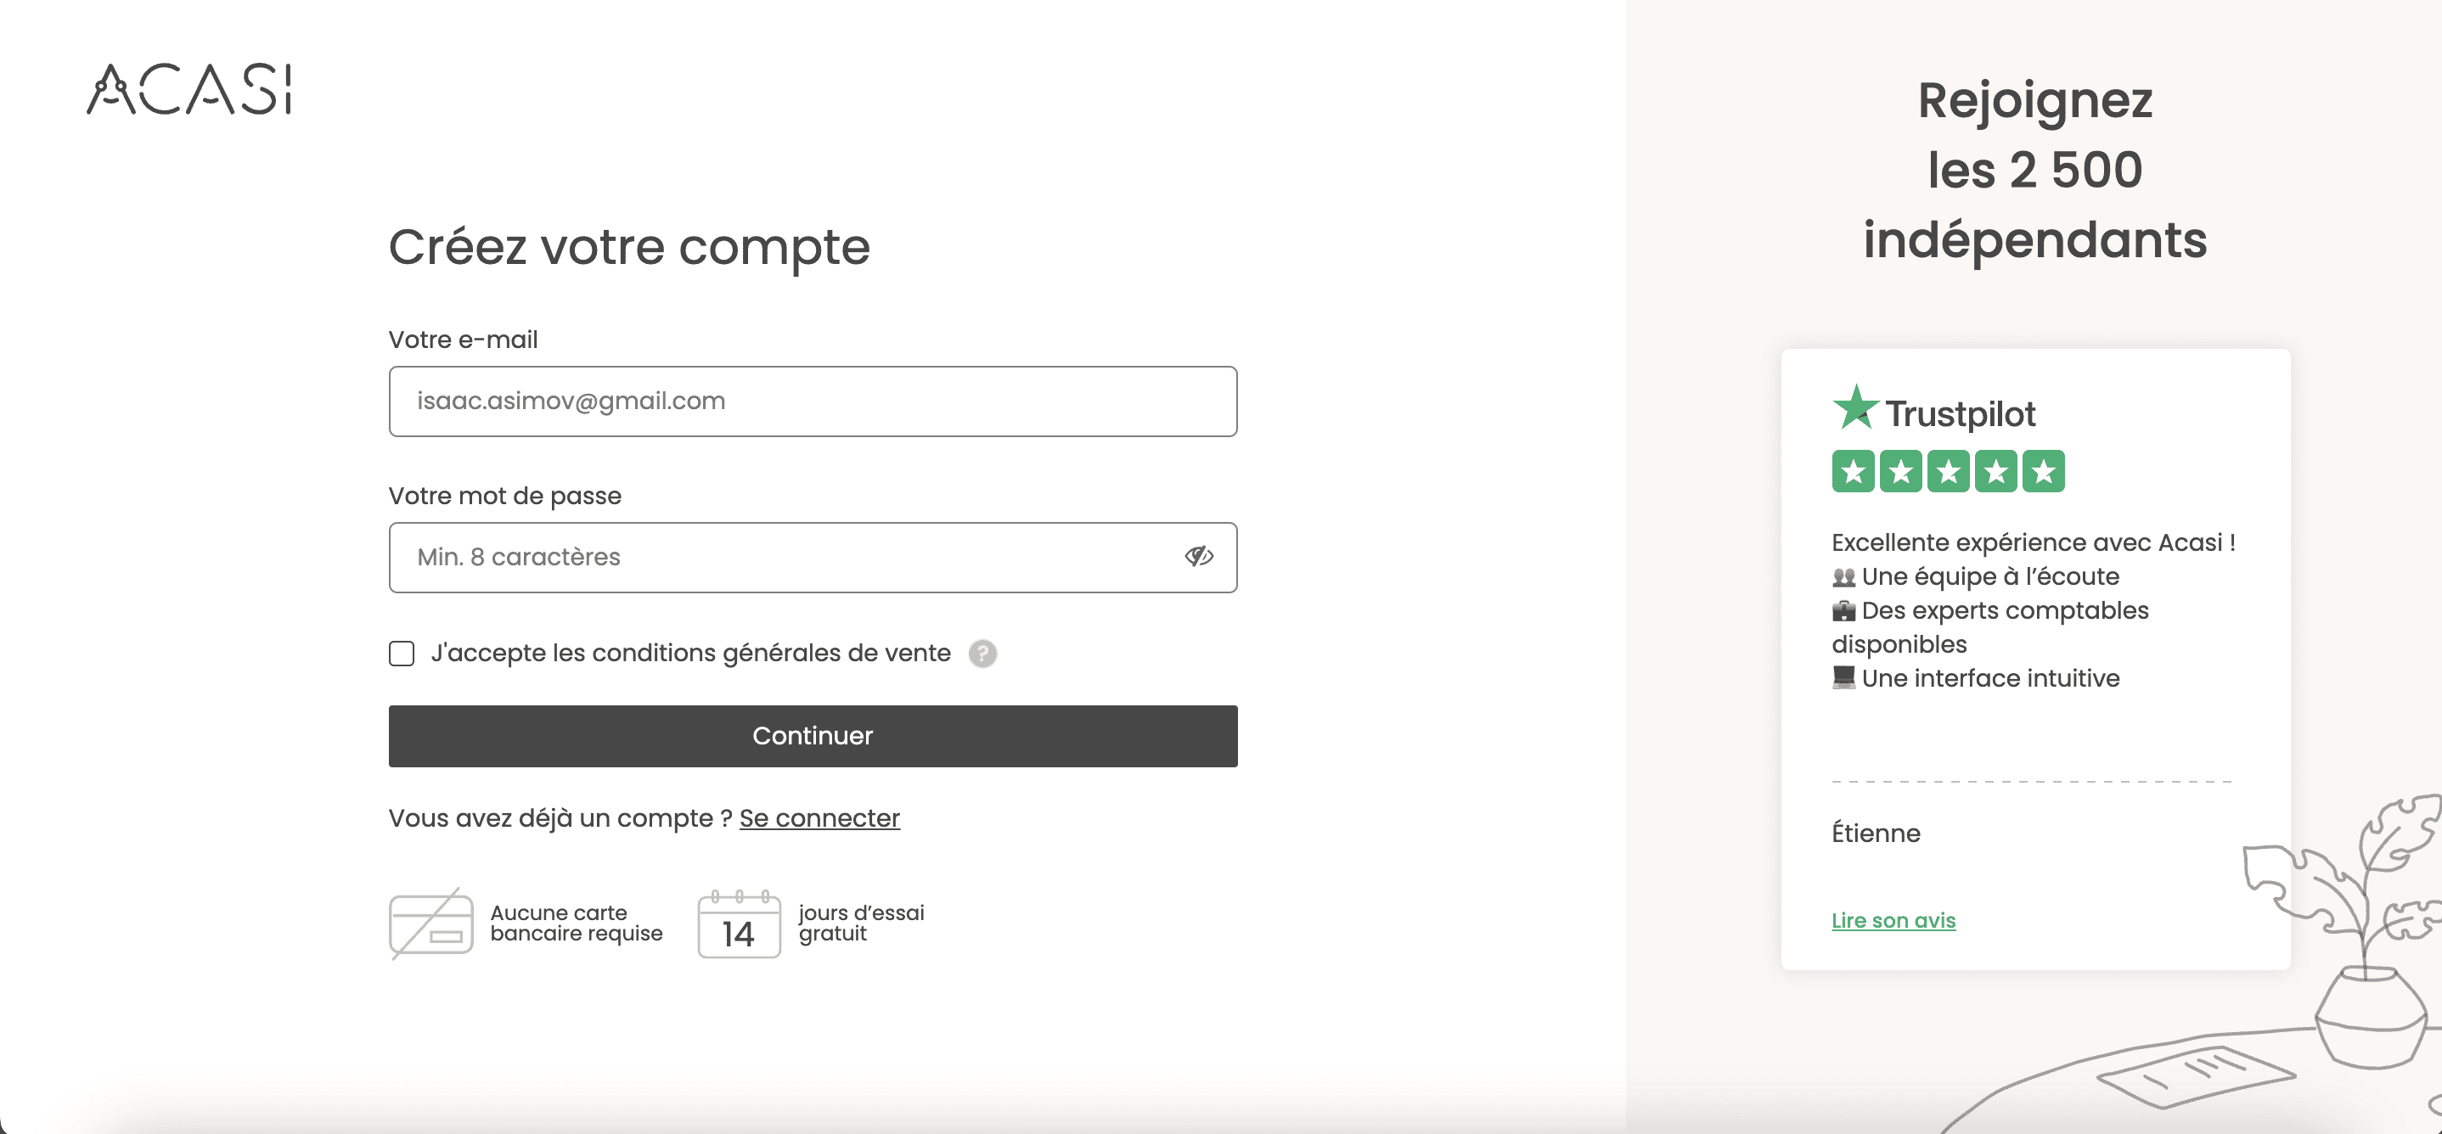Click the Rejoignez les 2 500 indépendants headline
The width and height of the screenshot is (2442, 1134).
tap(2035, 171)
